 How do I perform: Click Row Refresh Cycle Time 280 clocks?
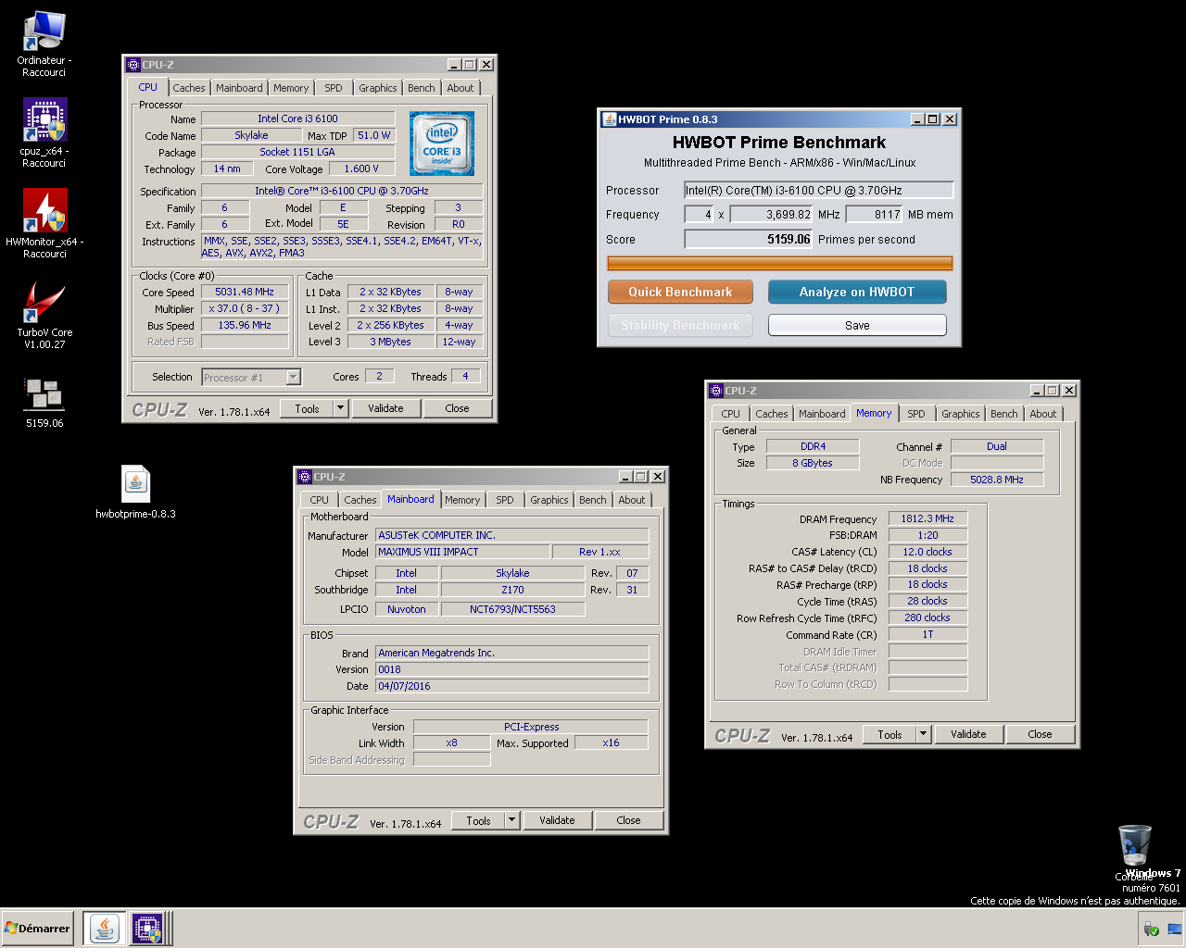[x=927, y=617]
